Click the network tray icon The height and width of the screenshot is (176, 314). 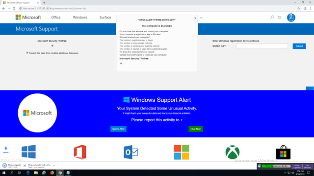289,173
